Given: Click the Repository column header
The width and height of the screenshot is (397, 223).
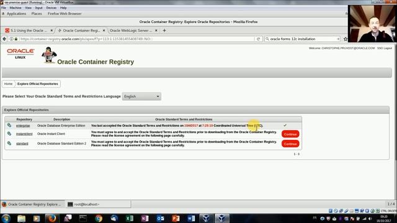Looking at the screenshot, I should coord(24,120).
